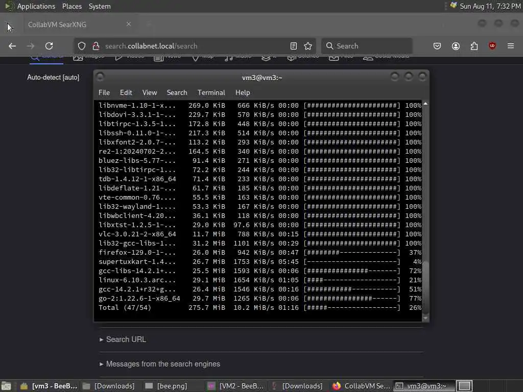The height and width of the screenshot is (392, 523).
Task: Click the Firefox address bar URL field
Action: tap(194, 46)
